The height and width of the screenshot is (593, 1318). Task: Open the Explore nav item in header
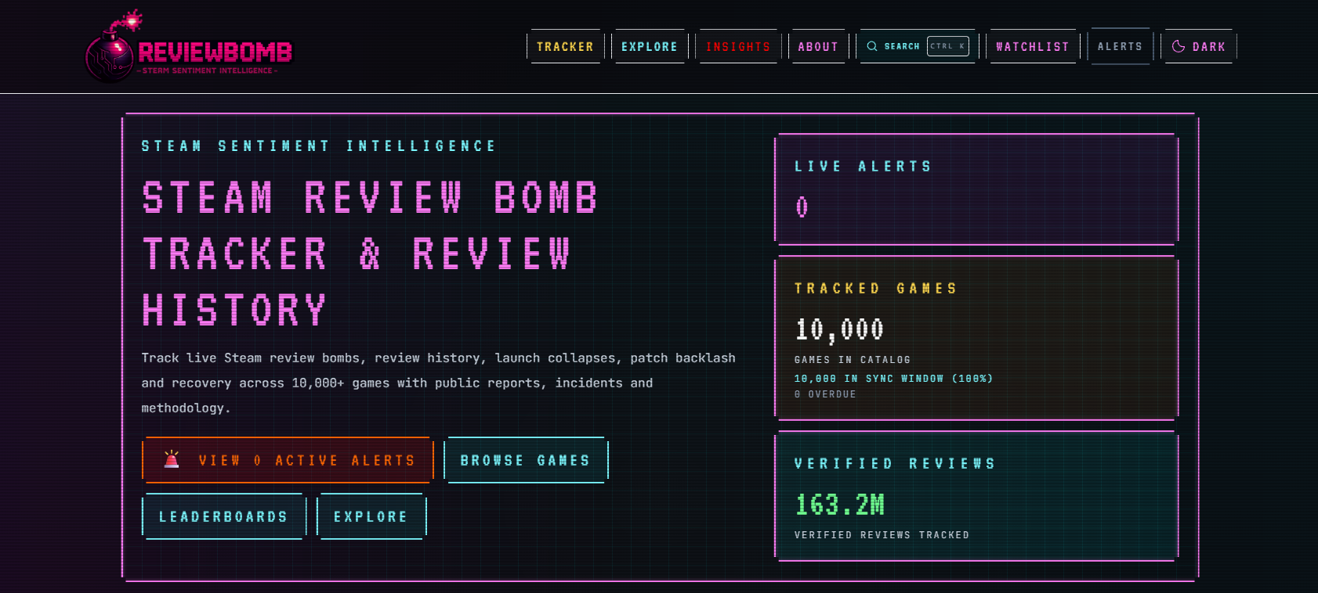650,46
